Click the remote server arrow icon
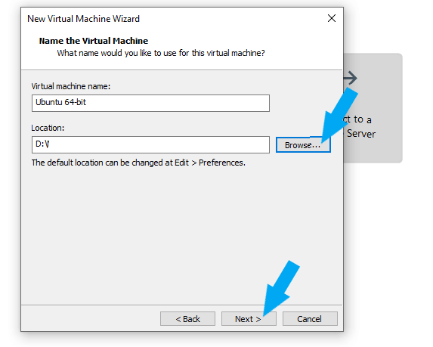The image size is (433, 347). coord(351,78)
